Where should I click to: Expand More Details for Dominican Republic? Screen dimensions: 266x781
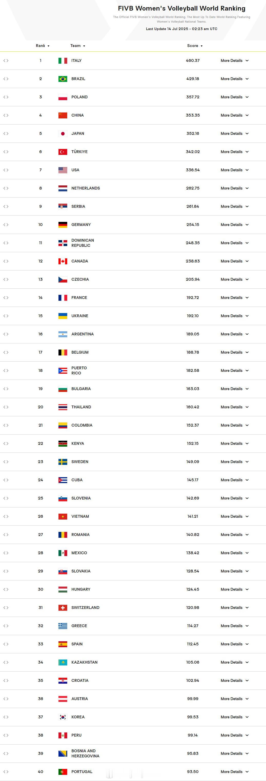coord(234,243)
